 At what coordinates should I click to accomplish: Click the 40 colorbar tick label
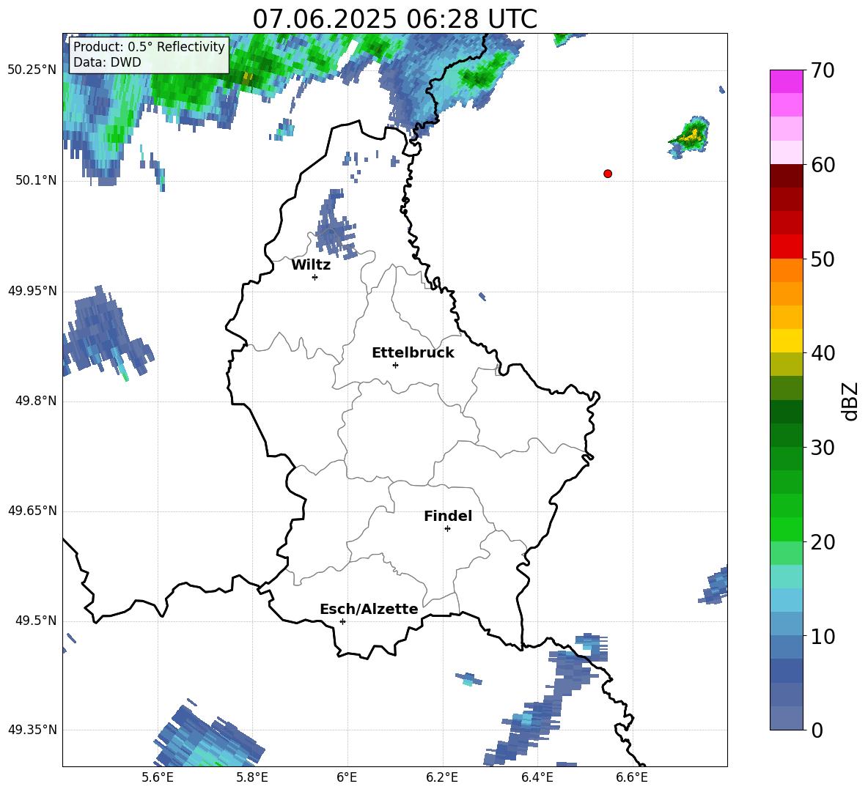pyautogui.click(x=823, y=353)
